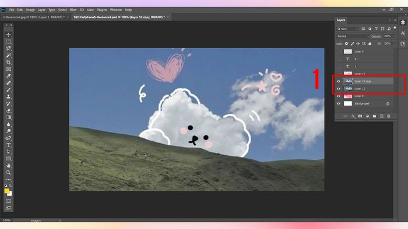This screenshot has width=408, height=229.
Task: Reset default foreground and background colors
Action: click(x=6, y=185)
